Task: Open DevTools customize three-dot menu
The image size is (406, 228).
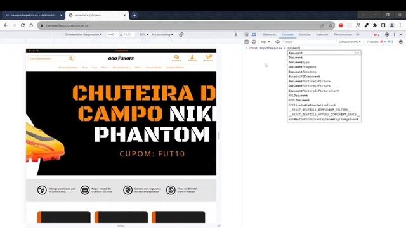Action: coord(395,34)
